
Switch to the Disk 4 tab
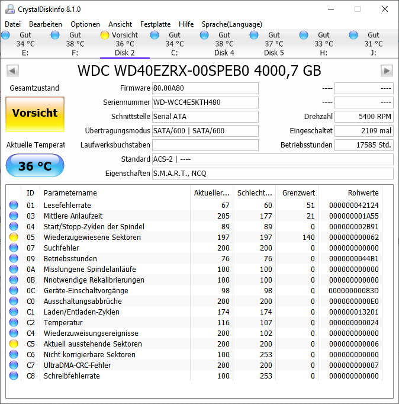tap(224, 44)
